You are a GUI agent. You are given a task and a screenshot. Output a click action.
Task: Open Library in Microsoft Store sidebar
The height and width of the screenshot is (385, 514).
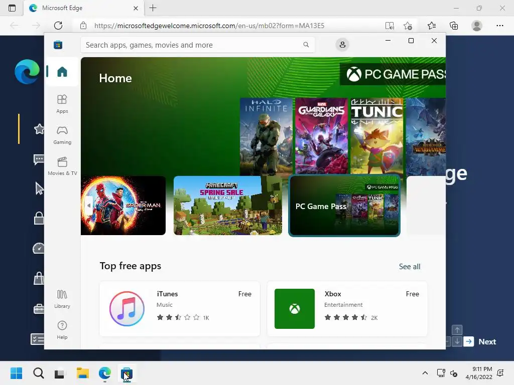[x=62, y=299]
